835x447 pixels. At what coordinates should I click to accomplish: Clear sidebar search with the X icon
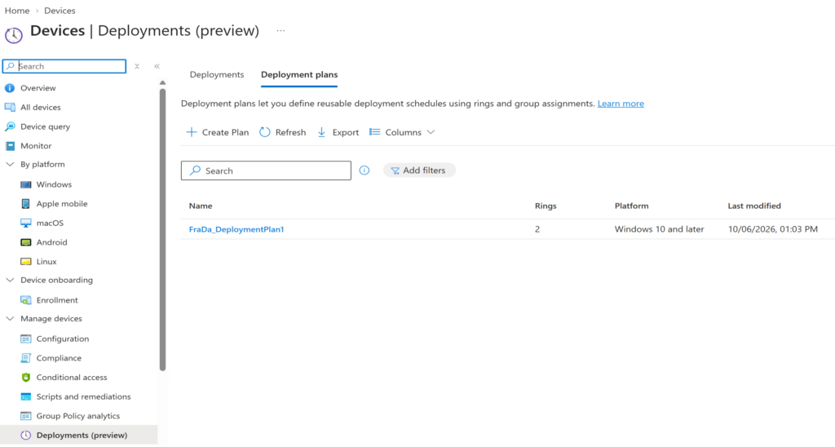[137, 67]
